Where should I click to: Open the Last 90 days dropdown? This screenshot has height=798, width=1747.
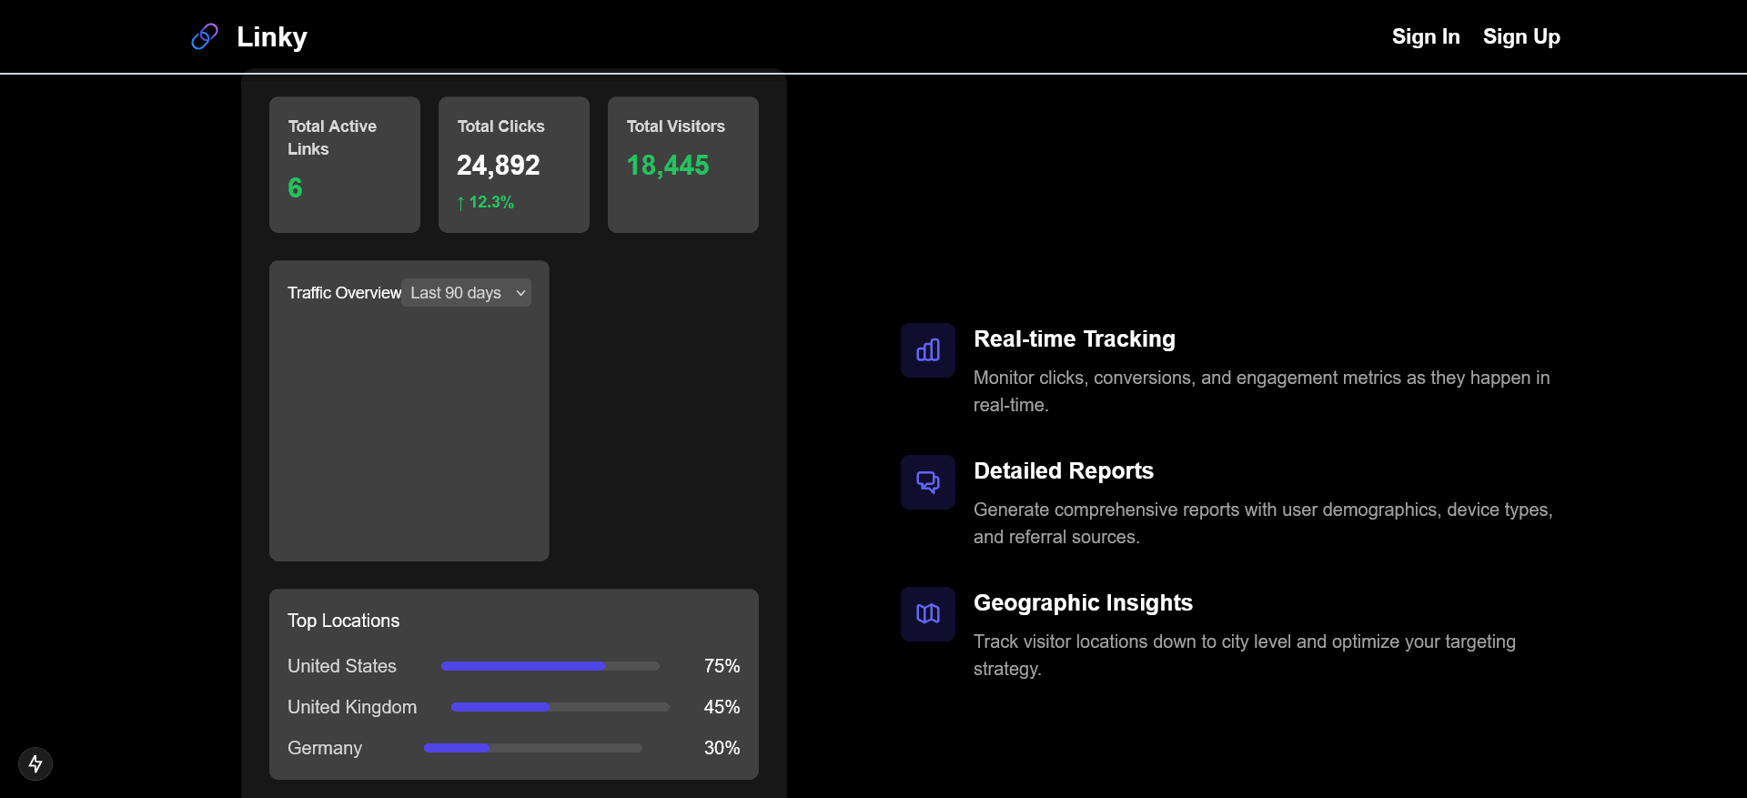467,293
